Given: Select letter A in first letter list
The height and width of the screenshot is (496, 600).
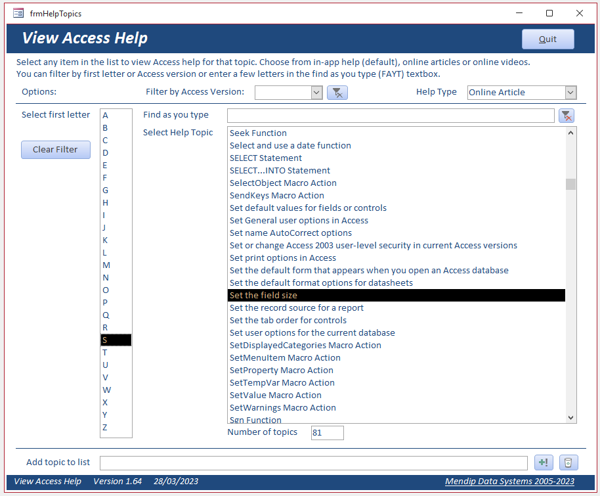Looking at the screenshot, I should 116,115.
